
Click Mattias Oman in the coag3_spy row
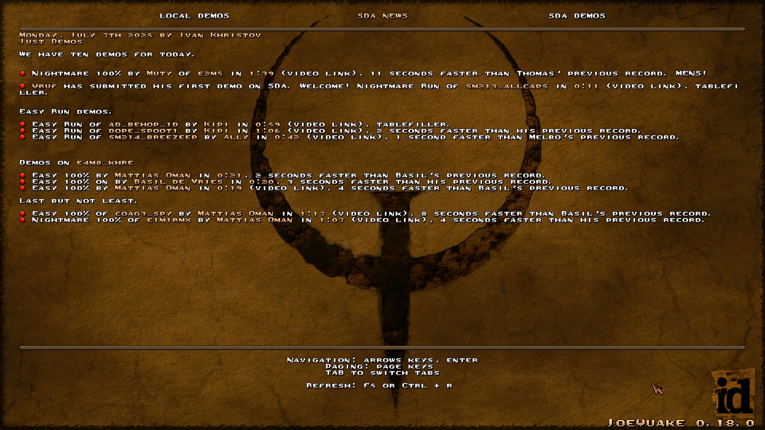click(x=236, y=213)
